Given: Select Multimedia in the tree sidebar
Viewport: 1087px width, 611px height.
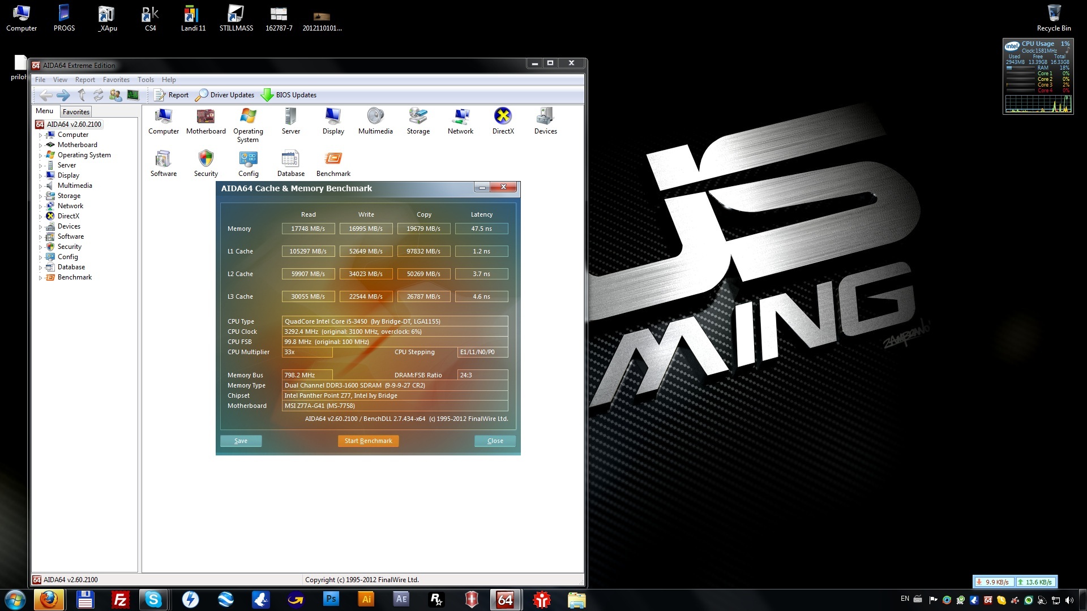Looking at the screenshot, I should coord(75,186).
